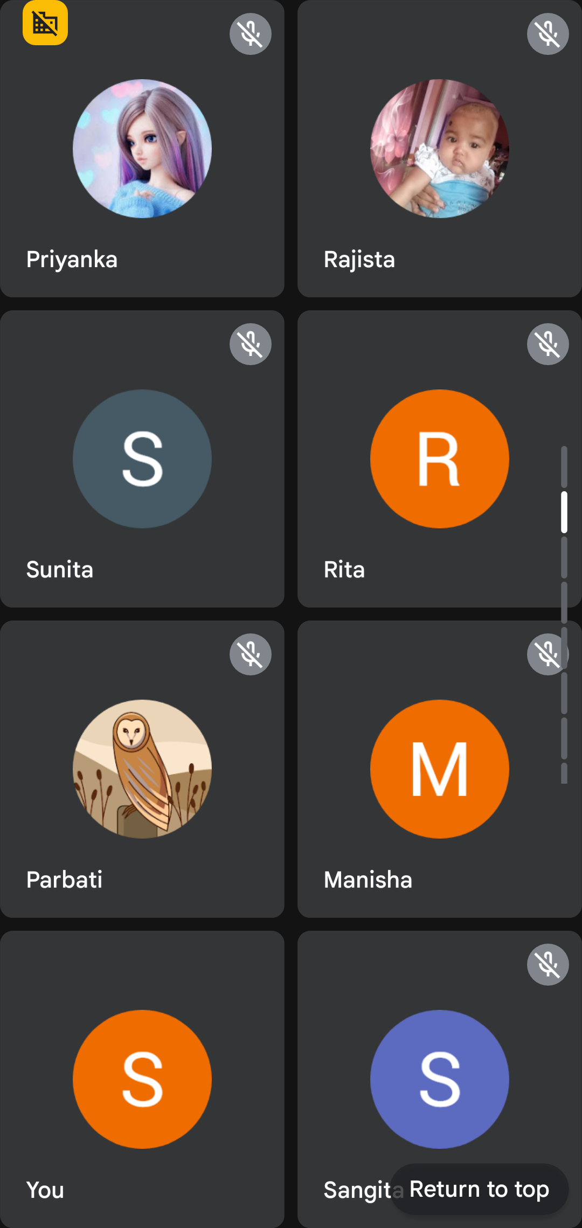The width and height of the screenshot is (582, 1228).
Task: Tap Sunita's gray S avatar
Action: tap(142, 459)
